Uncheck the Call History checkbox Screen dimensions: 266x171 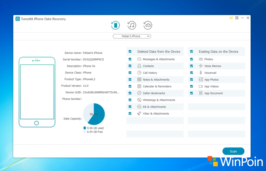(x=130, y=73)
